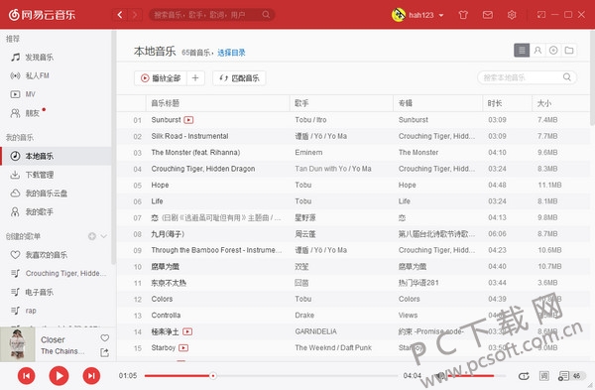Image resolution: width=595 pixels, height=390 pixels.
Task: Click the 播放全部 button
Action: click(x=161, y=77)
